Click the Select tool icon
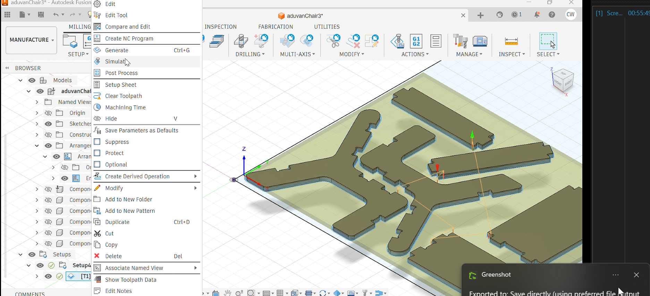 (x=548, y=41)
